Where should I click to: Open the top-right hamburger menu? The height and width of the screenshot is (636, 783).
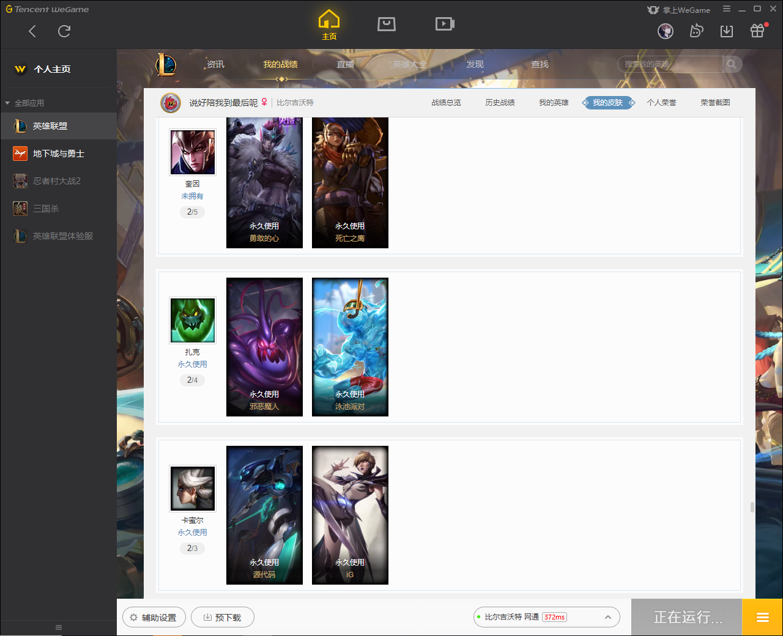(x=727, y=9)
